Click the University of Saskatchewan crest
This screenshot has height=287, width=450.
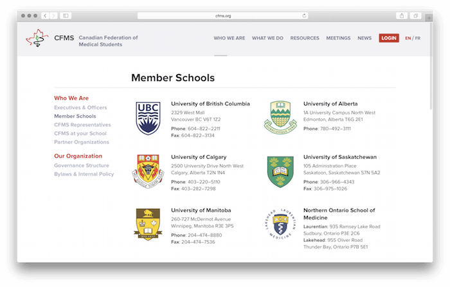pyautogui.click(x=280, y=171)
